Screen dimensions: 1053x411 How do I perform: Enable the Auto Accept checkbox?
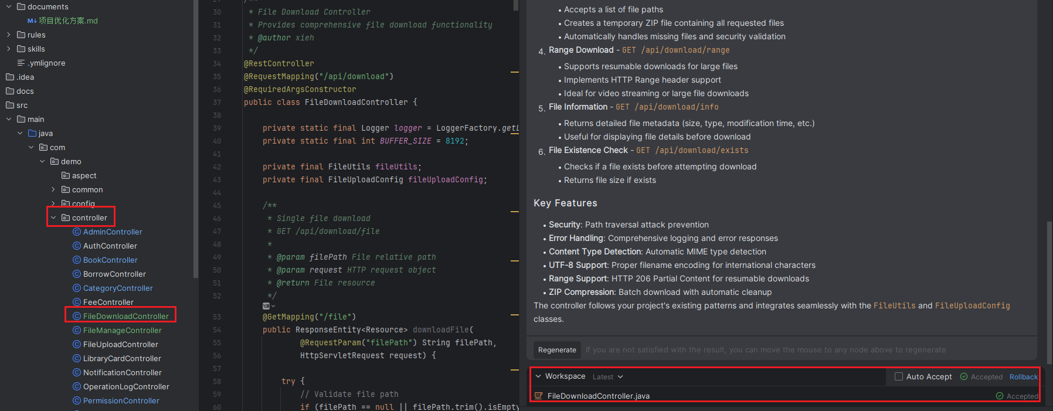(899, 376)
